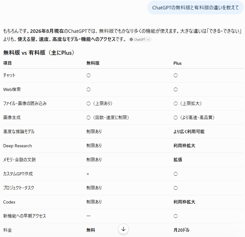Click the 料金 row label

8,230
